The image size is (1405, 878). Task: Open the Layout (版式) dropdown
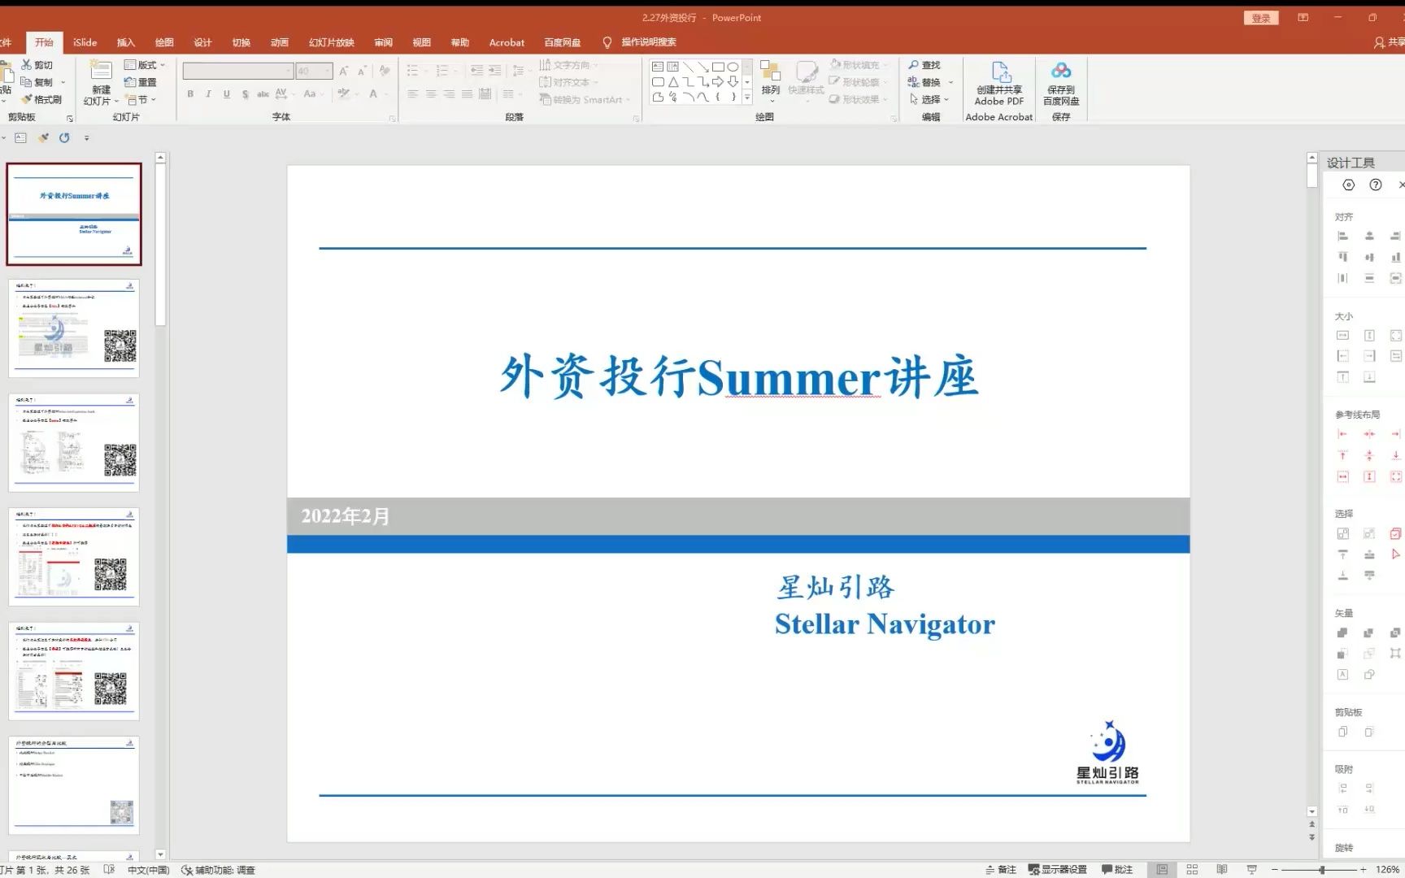(145, 65)
